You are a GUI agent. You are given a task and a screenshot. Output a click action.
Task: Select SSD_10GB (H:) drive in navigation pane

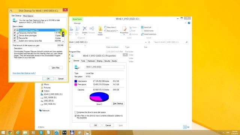tap(49, 104)
